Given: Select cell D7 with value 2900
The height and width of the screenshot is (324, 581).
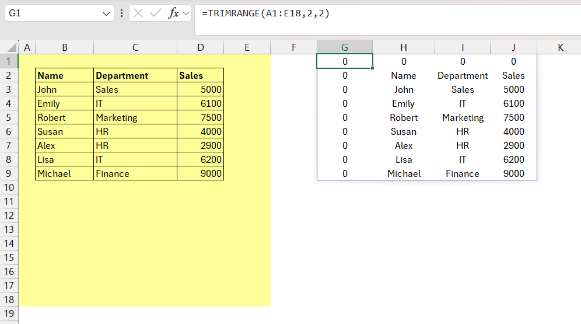Looking at the screenshot, I should pyautogui.click(x=201, y=145).
